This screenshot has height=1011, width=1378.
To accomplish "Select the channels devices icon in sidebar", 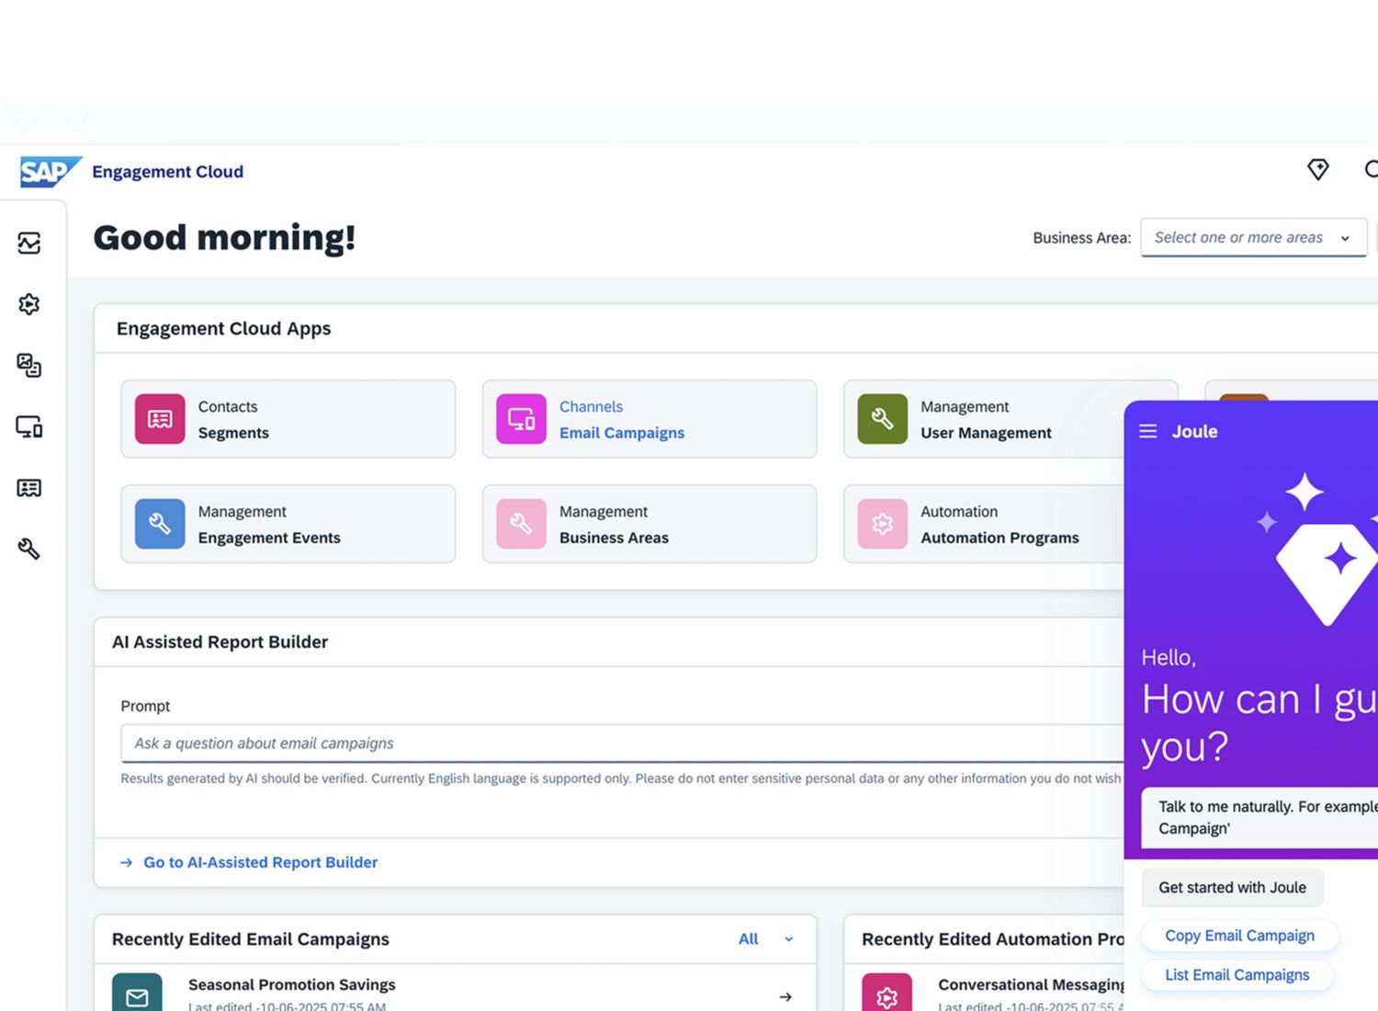I will pos(29,426).
